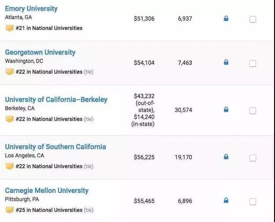Open the Georgetown University page link
275x222 pixels.
coord(40,52)
